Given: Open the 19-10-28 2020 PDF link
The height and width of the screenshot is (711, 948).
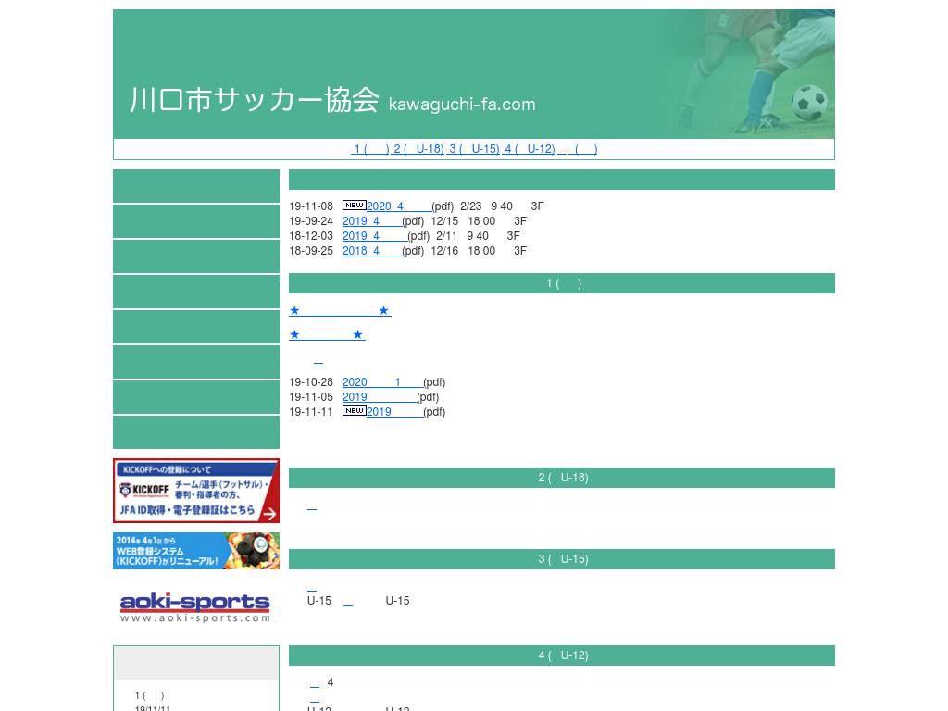Looking at the screenshot, I should [x=382, y=382].
